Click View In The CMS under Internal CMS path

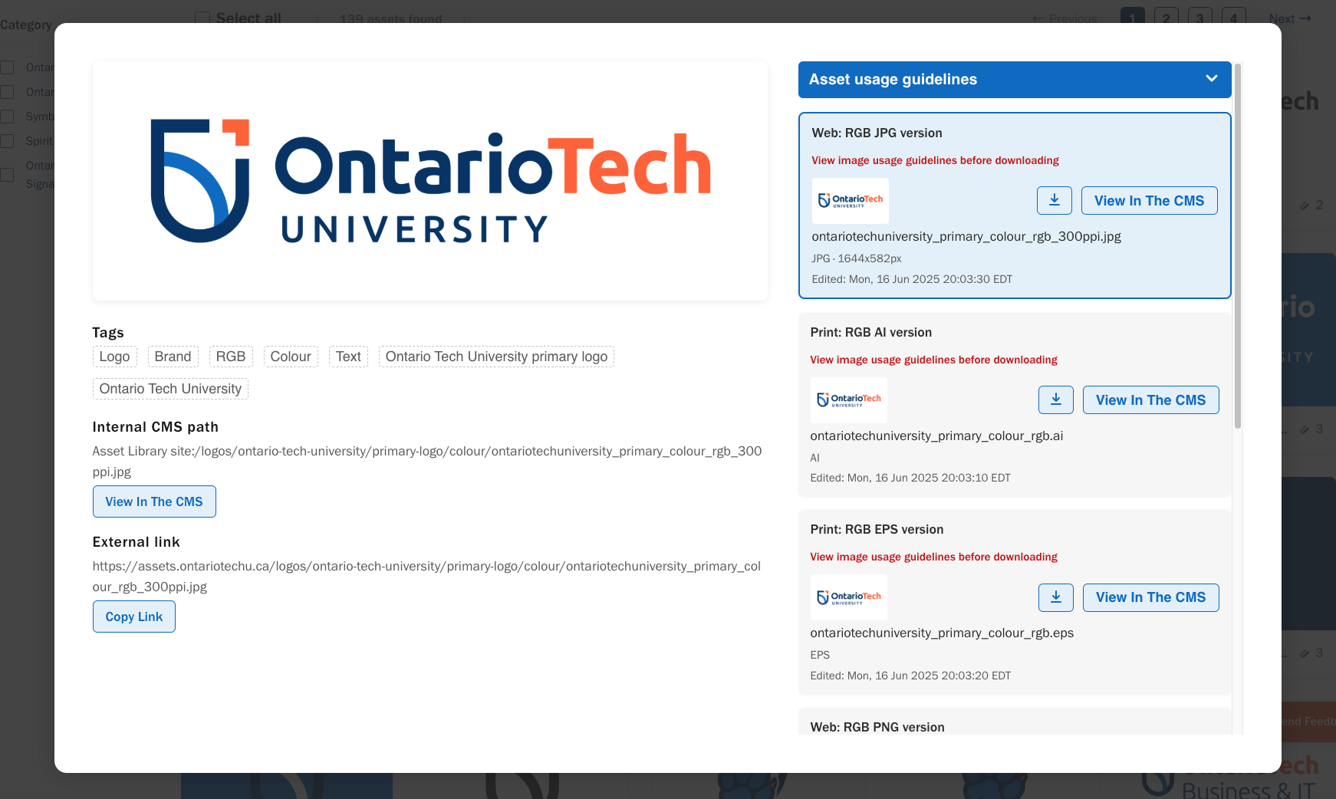point(154,501)
